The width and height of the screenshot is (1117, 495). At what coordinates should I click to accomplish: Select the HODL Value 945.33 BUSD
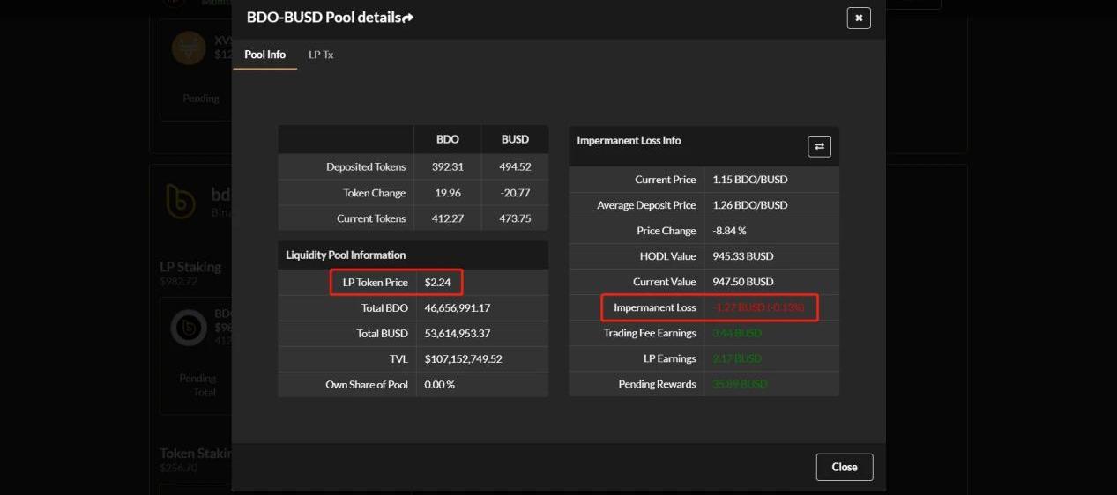(742, 256)
